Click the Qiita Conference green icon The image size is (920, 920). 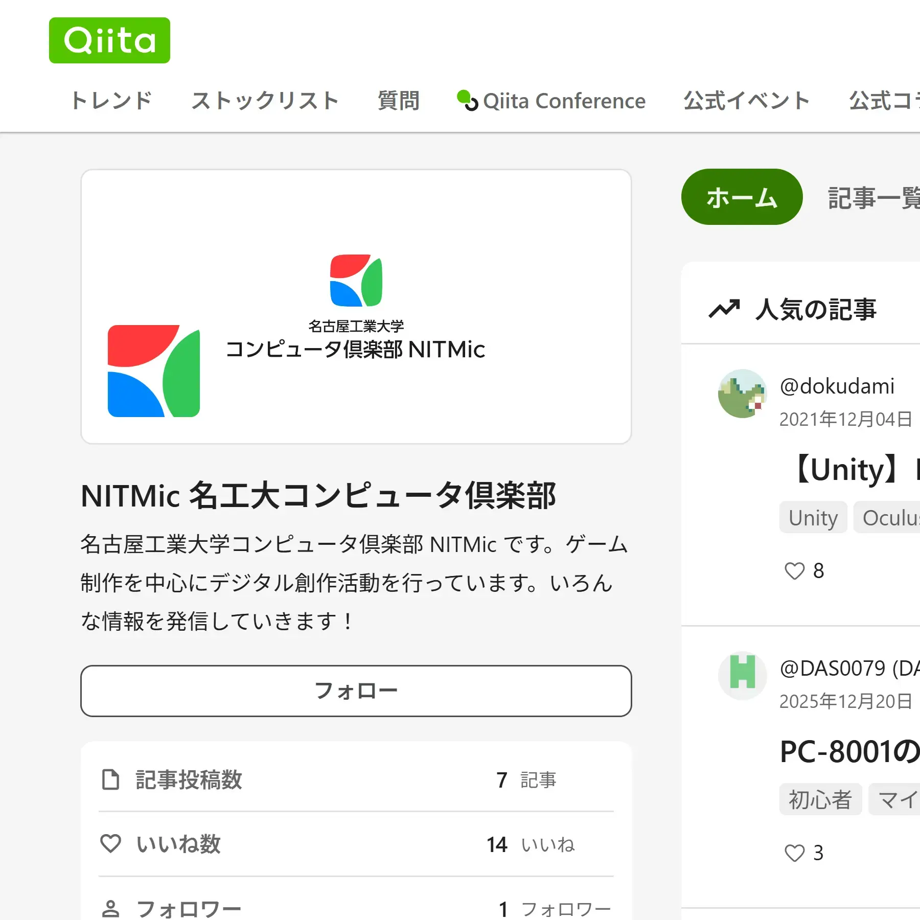(467, 100)
